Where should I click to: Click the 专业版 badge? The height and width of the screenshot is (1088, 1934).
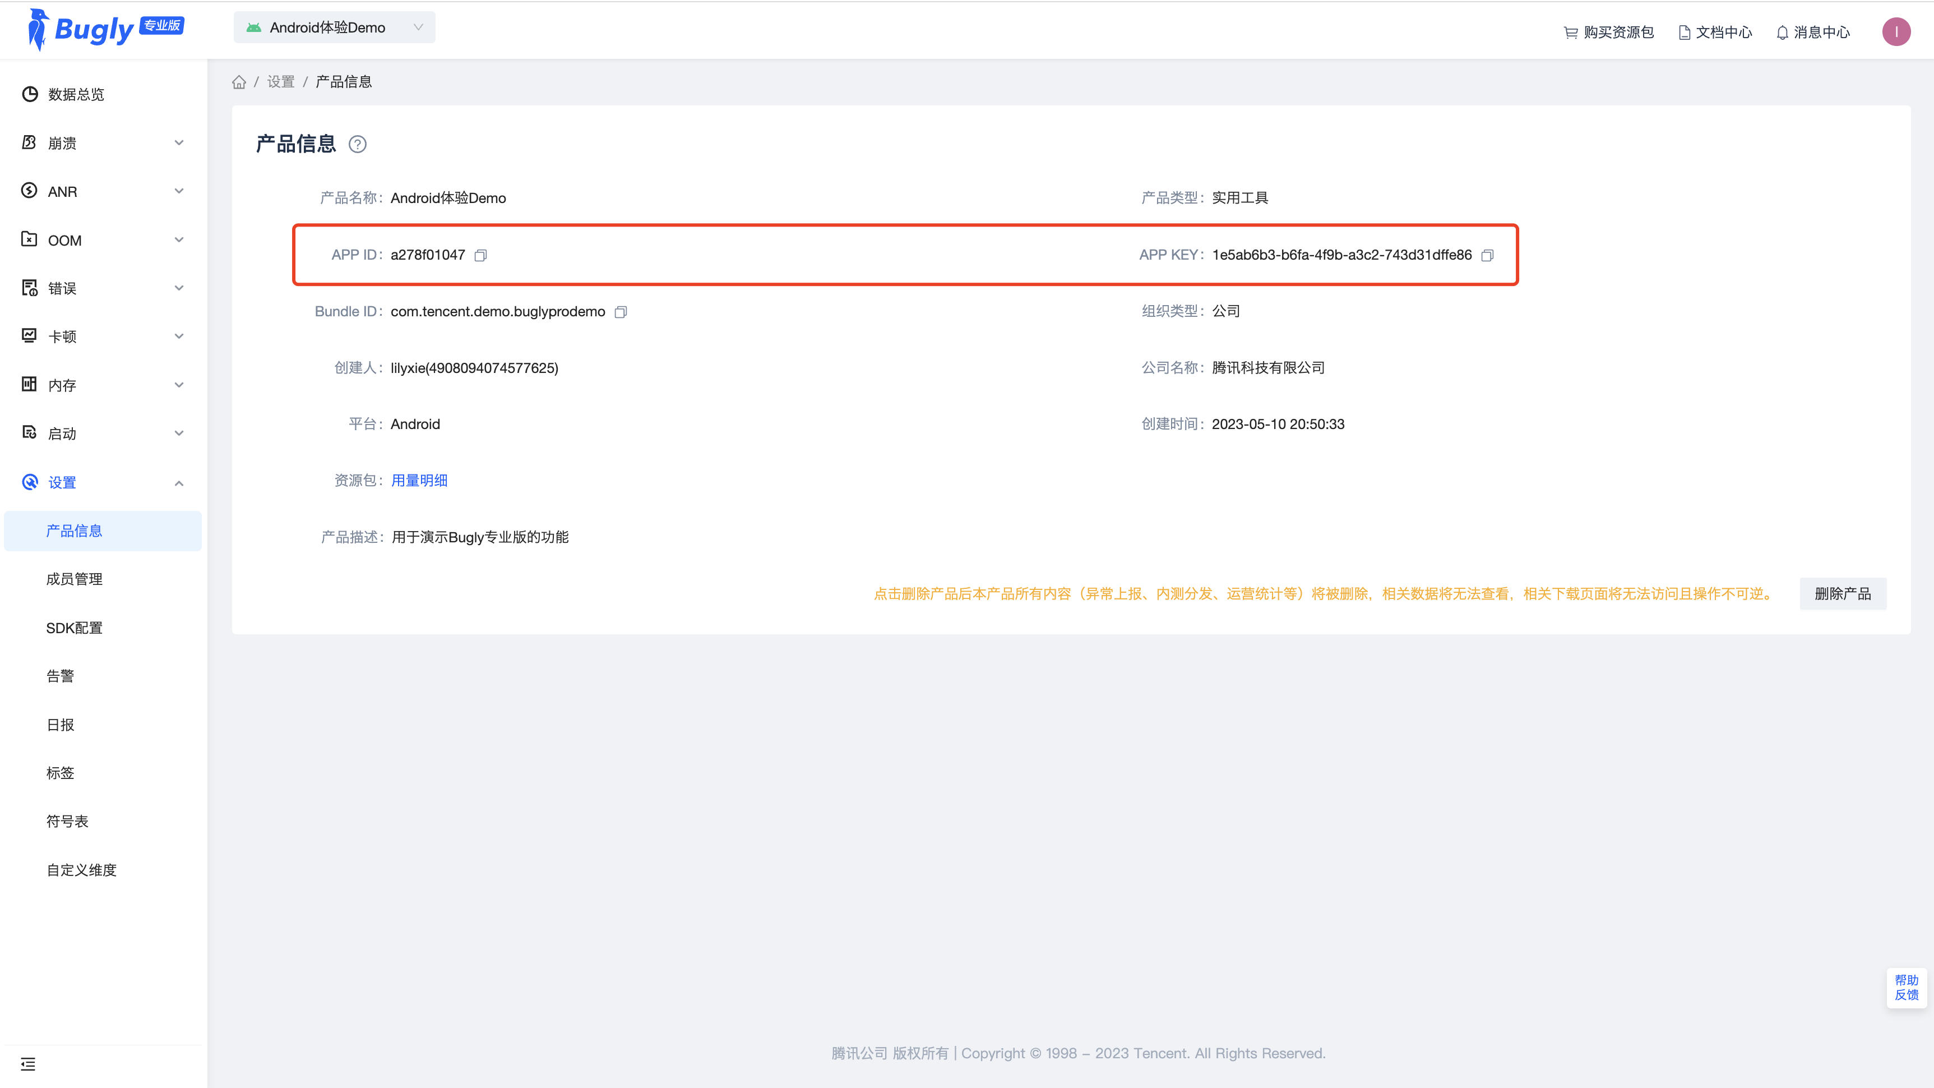(x=162, y=26)
